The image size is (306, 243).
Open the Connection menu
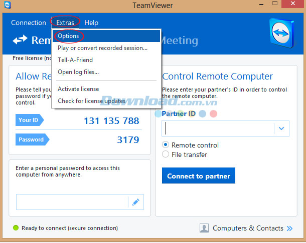coord(29,22)
